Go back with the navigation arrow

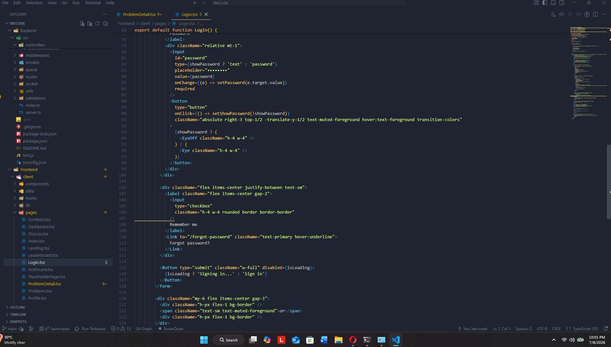196,3
